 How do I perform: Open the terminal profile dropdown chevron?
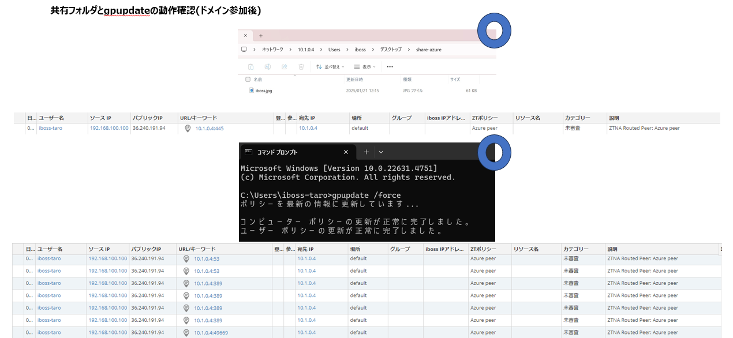381,152
